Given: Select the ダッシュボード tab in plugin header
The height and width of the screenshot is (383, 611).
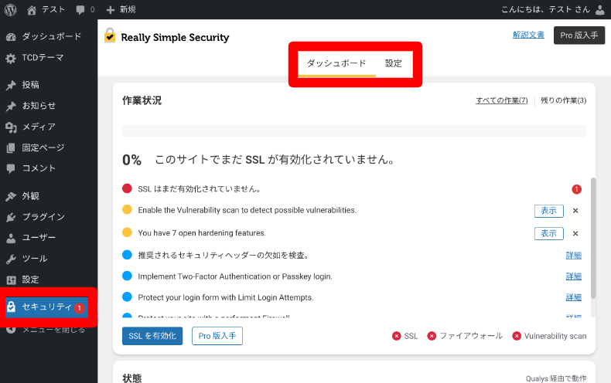Looking at the screenshot, I should pyautogui.click(x=336, y=63).
